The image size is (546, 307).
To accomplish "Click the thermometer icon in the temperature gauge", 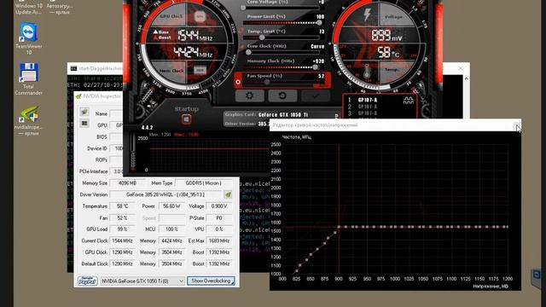I will point(366,72).
